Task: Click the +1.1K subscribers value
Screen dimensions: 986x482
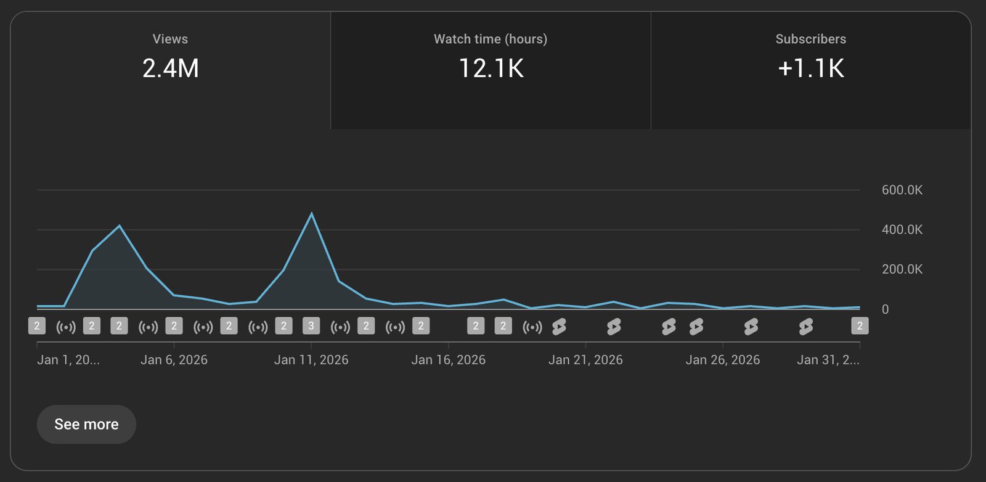Action: click(811, 68)
